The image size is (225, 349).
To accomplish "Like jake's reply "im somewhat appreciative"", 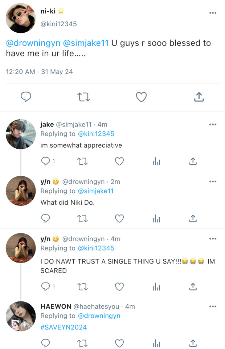I will click(x=119, y=161).
